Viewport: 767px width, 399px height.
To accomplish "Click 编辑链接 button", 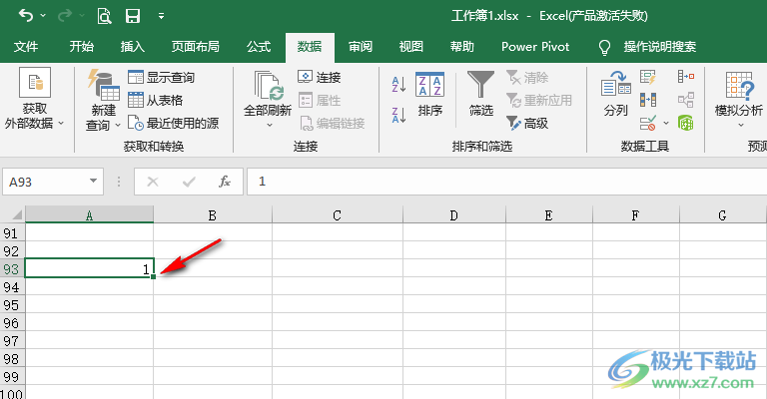I will tap(333, 123).
